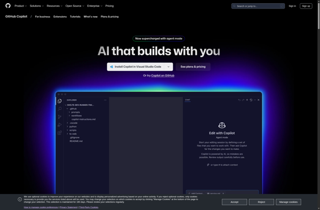The height and width of the screenshot is (210, 320).
Task: Open the Open Source menu
Action: 75,6
